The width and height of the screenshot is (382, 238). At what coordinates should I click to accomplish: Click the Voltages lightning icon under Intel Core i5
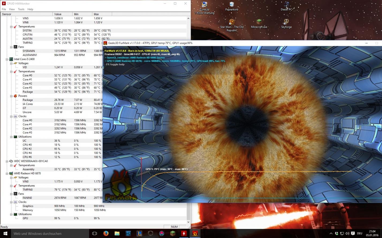point(16,63)
